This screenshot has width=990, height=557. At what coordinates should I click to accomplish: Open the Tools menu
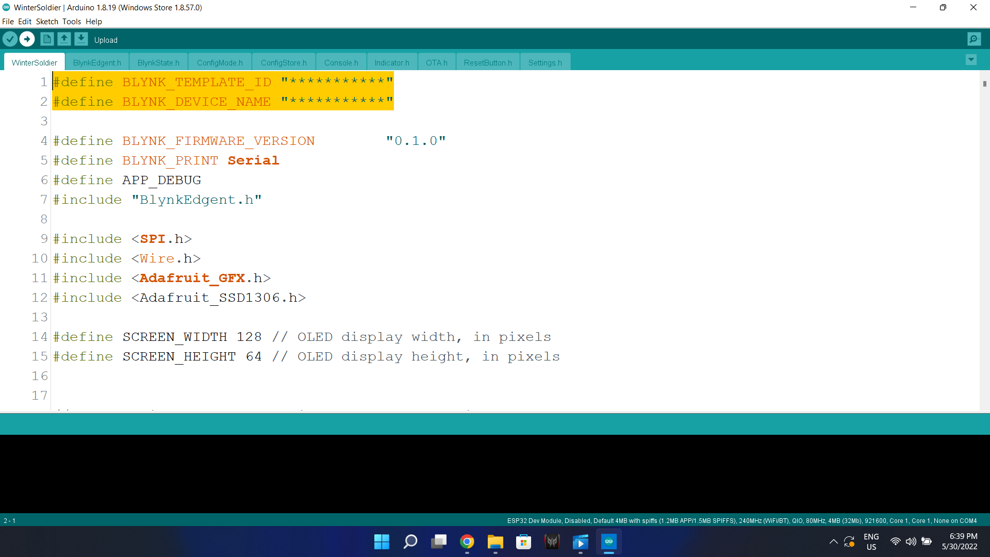pyautogui.click(x=71, y=22)
